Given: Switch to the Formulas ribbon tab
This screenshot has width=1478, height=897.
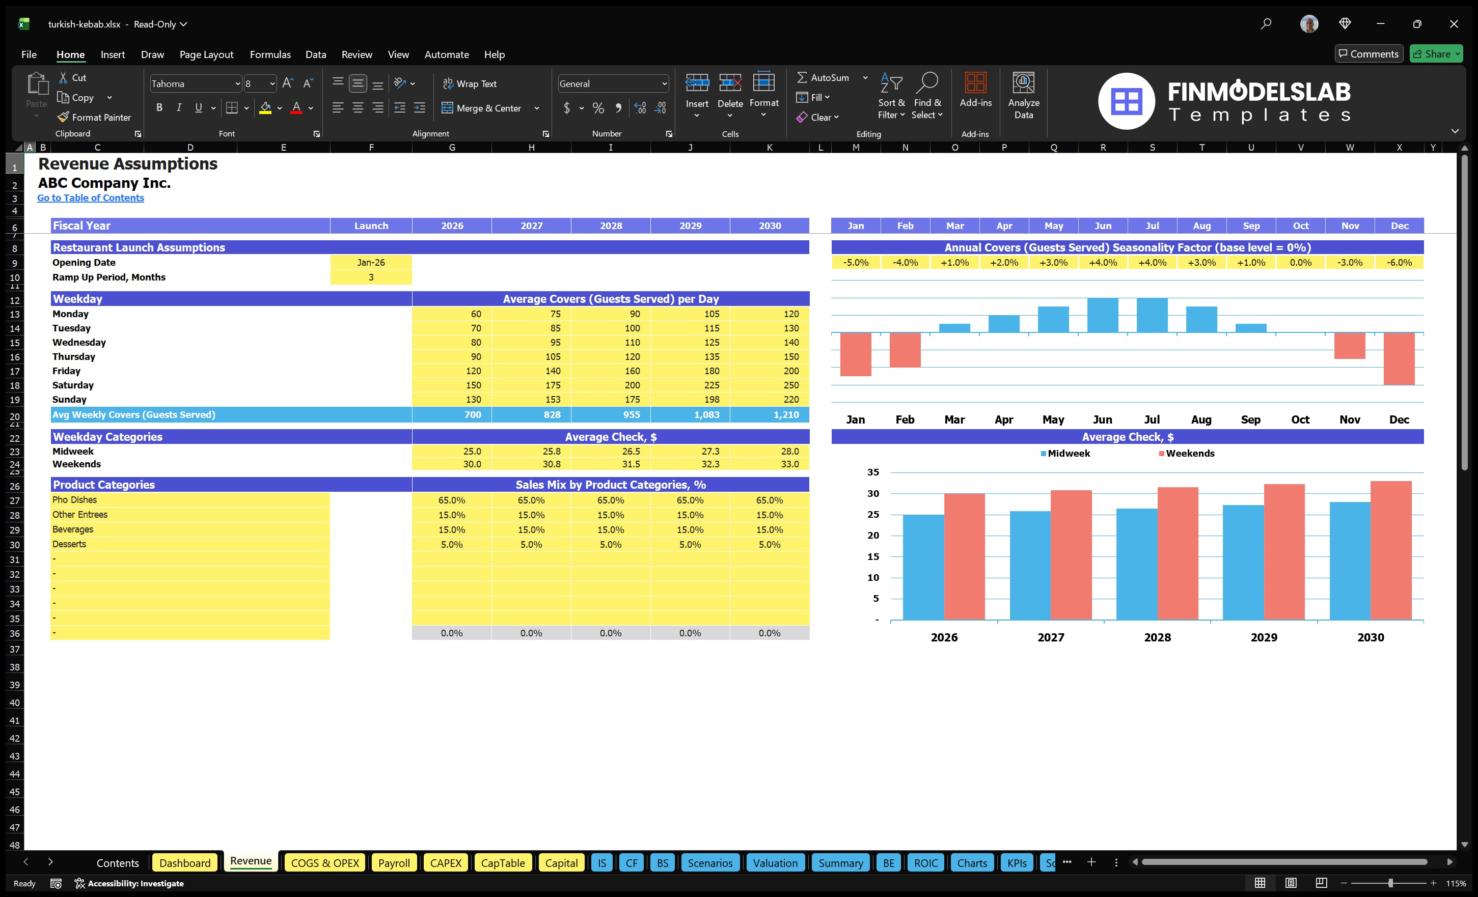Looking at the screenshot, I should pyautogui.click(x=270, y=54).
